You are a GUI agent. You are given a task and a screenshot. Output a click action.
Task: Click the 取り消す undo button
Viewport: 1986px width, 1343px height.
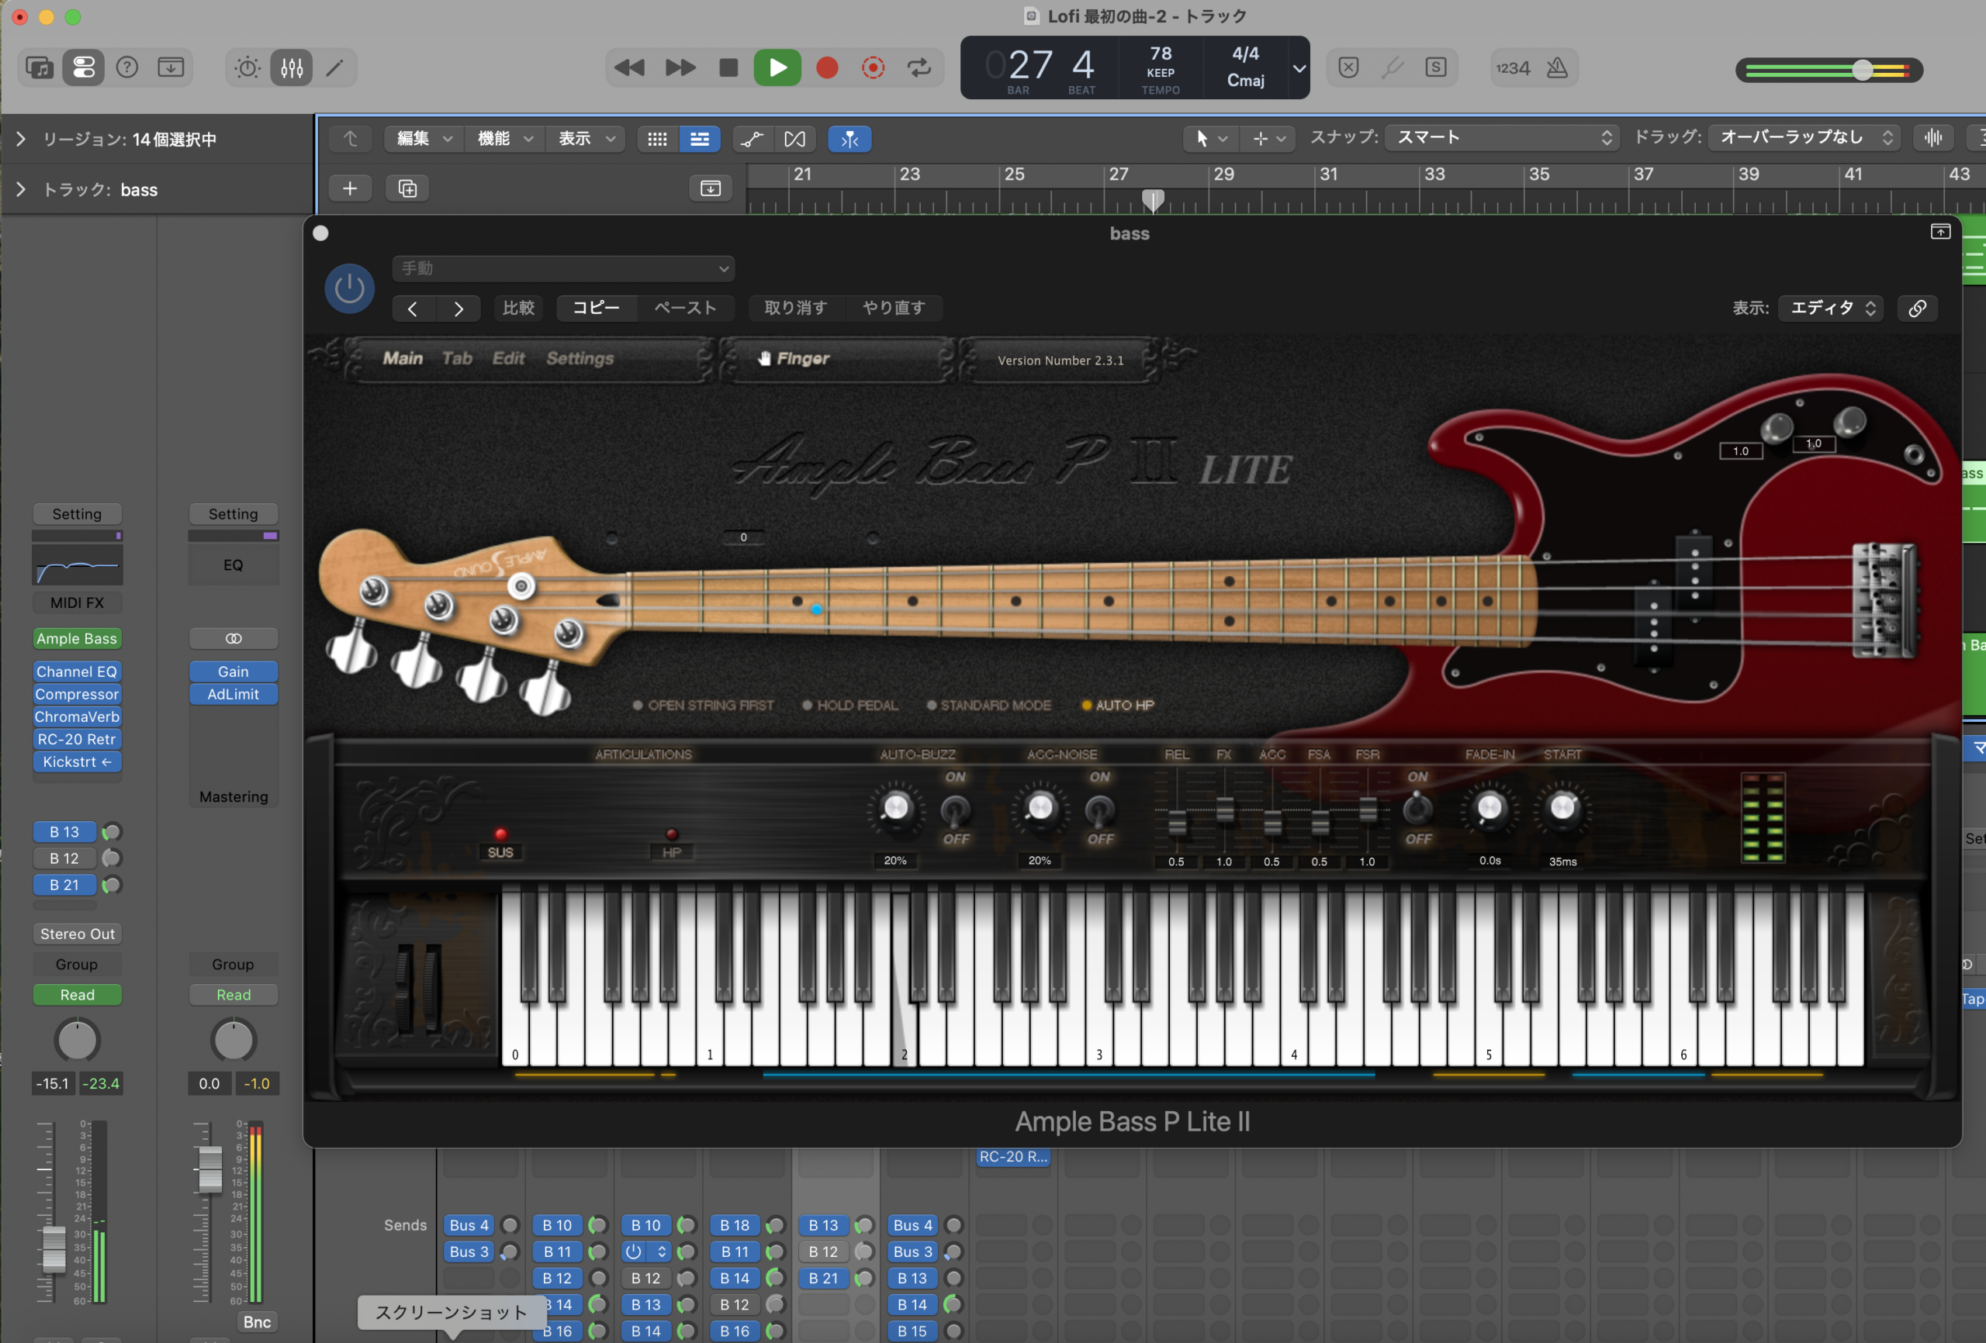(x=796, y=308)
